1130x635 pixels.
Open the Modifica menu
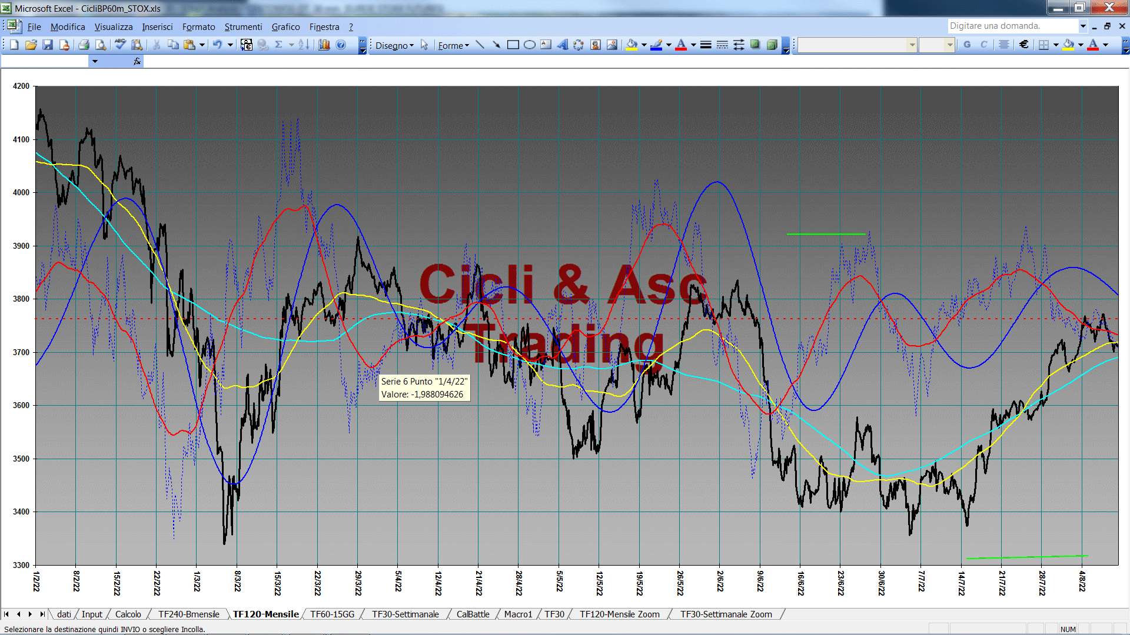point(68,26)
